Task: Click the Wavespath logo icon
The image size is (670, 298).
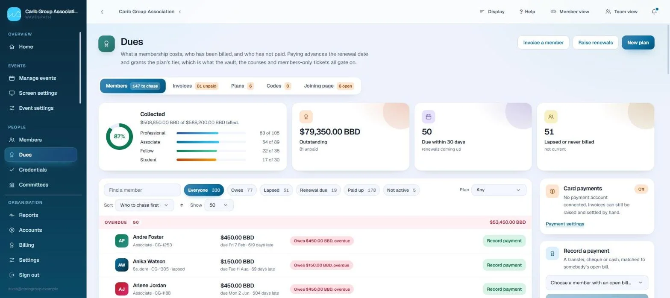Action: tap(14, 14)
